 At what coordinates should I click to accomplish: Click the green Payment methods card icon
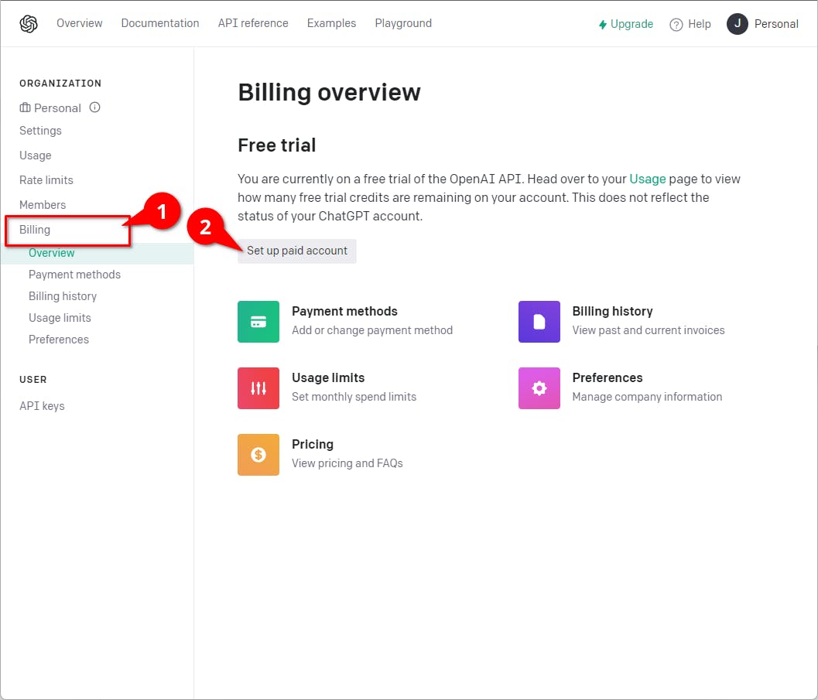[258, 322]
